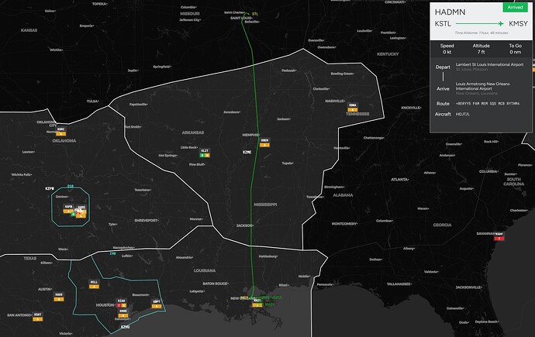The image size is (535, 337).
Task: Click the red tower badge under KSAV
Action: tap(499, 239)
